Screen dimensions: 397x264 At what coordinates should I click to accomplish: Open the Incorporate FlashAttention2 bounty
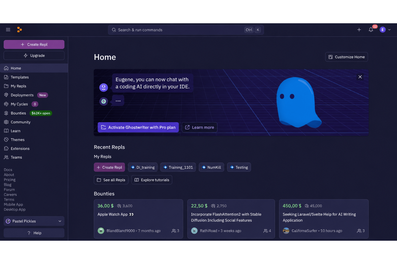point(231,219)
